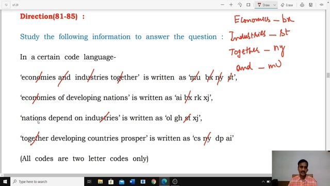This screenshot has width=330, height=186.
Task: Click the phrase 'economies of developing nations'
Action: pos(75,98)
